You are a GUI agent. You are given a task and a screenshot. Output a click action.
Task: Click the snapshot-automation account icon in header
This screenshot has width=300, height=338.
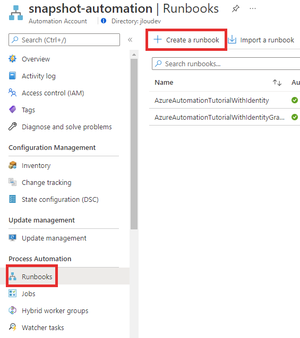tap(16, 13)
